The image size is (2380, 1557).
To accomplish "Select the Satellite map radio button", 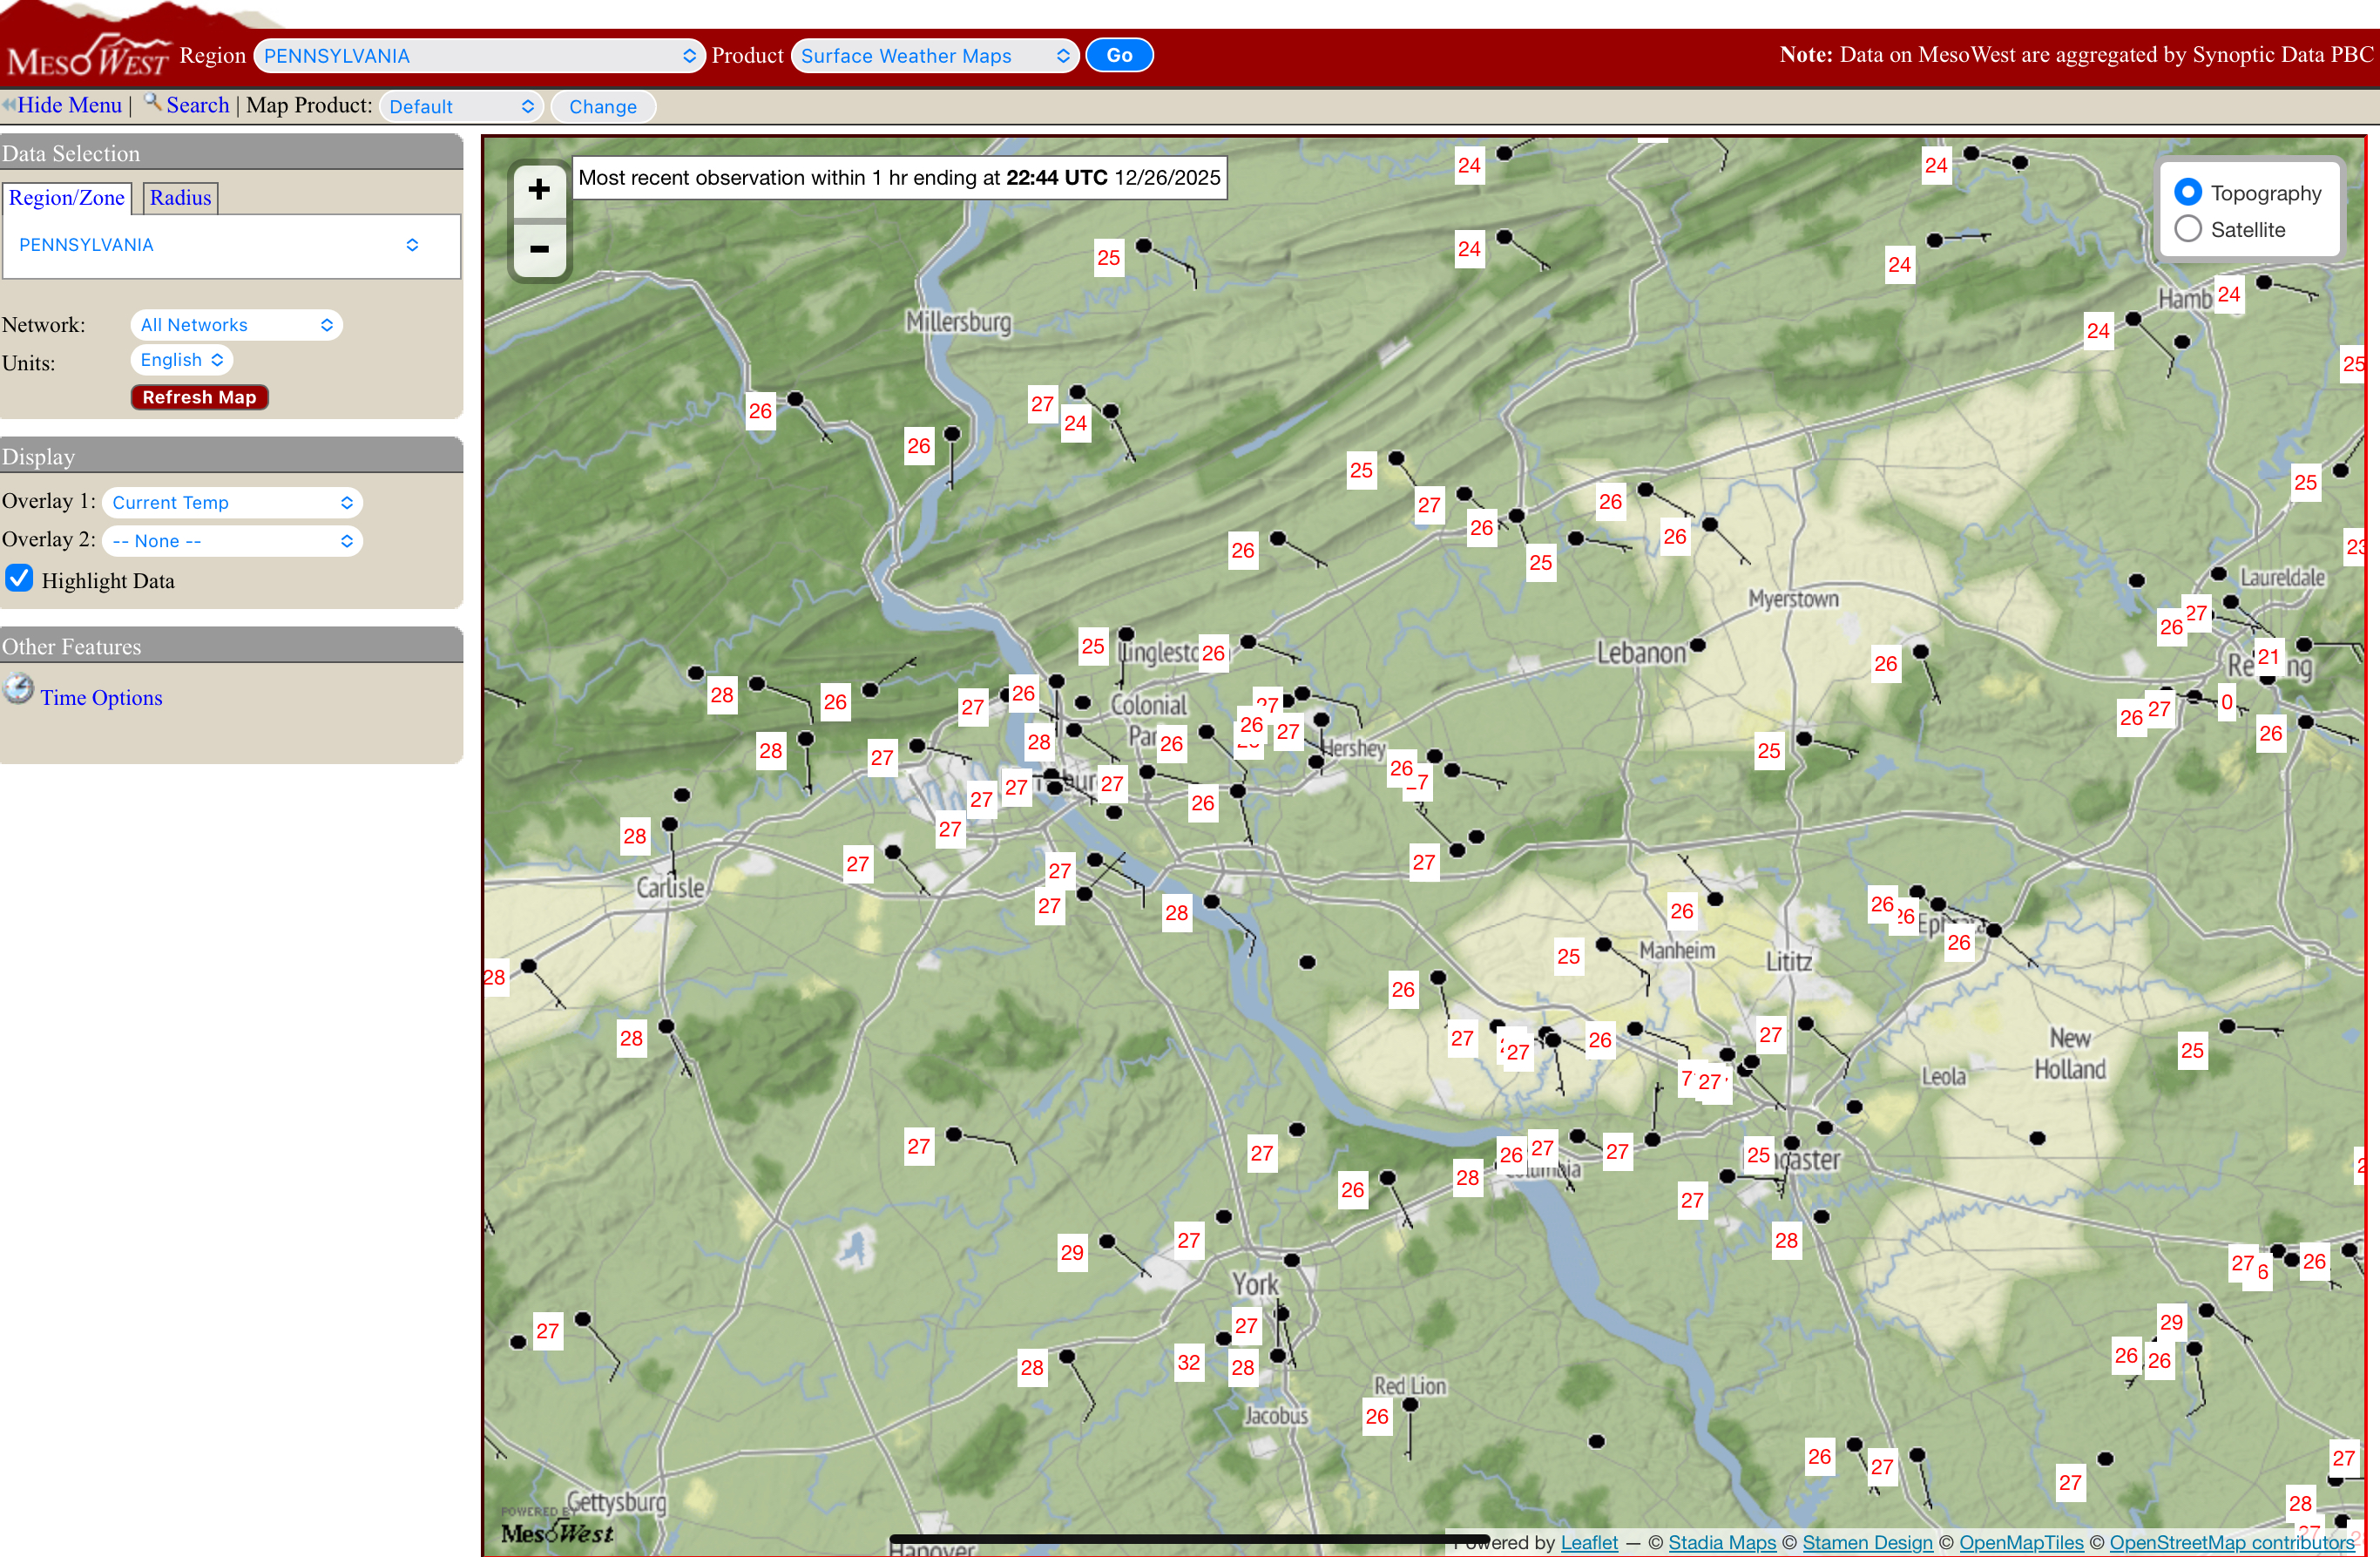I will (2188, 229).
